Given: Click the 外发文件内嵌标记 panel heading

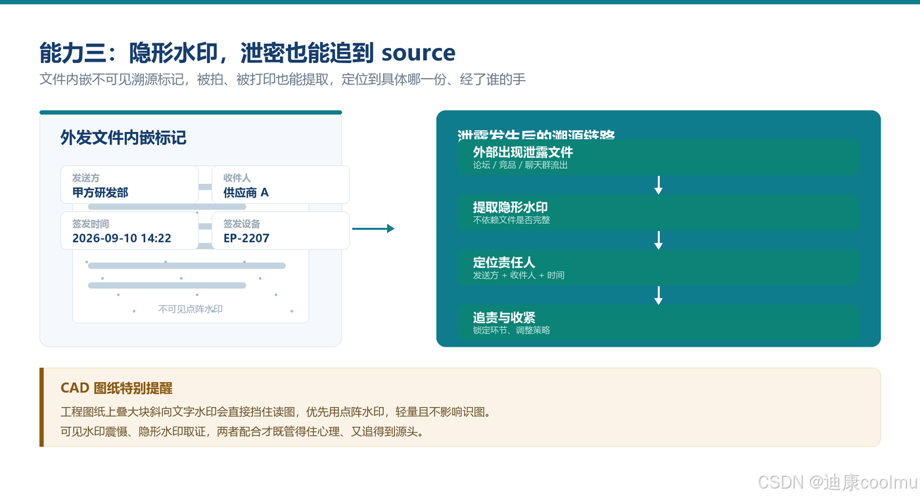Looking at the screenshot, I should (x=124, y=138).
